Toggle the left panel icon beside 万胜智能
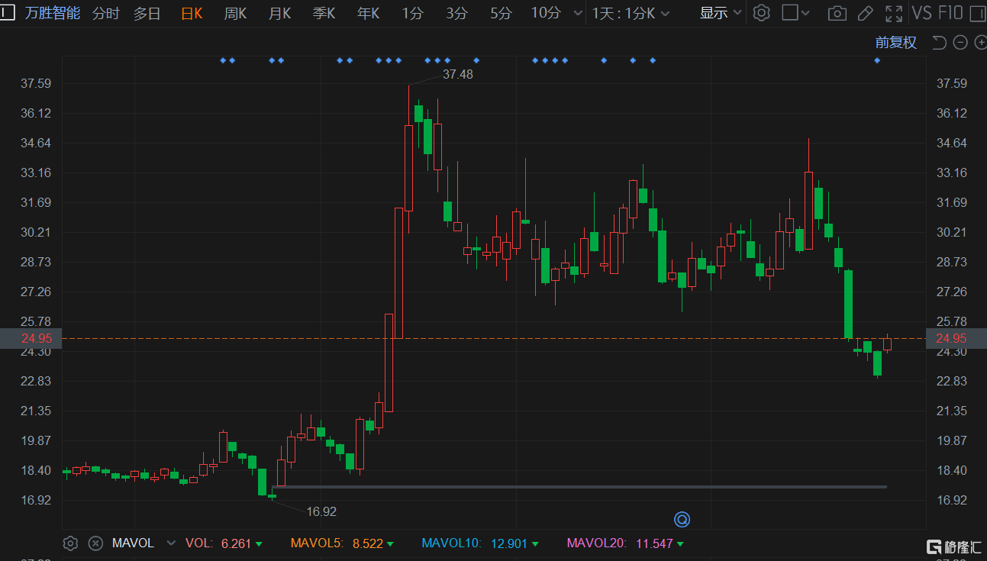This screenshot has width=987, height=561. pos(8,12)
